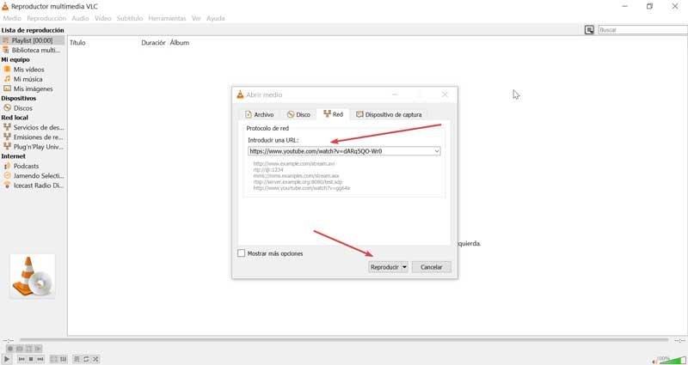Open Mis vídeos in sidebar
Viewport: 688px width, 365px height.
pyautogui.click(x=33, y=70)
